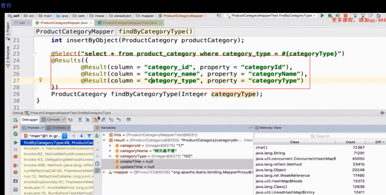The height and width of the screenshot is (195, 386).
Task: Switch to the ProductCategoryMapperTest.java tab
Action: 129,23
